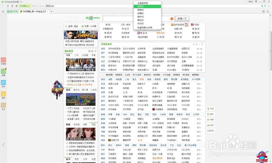Open the 购物 icon in right floating panel
272x163 pixels.
click(x=211, y=120)
